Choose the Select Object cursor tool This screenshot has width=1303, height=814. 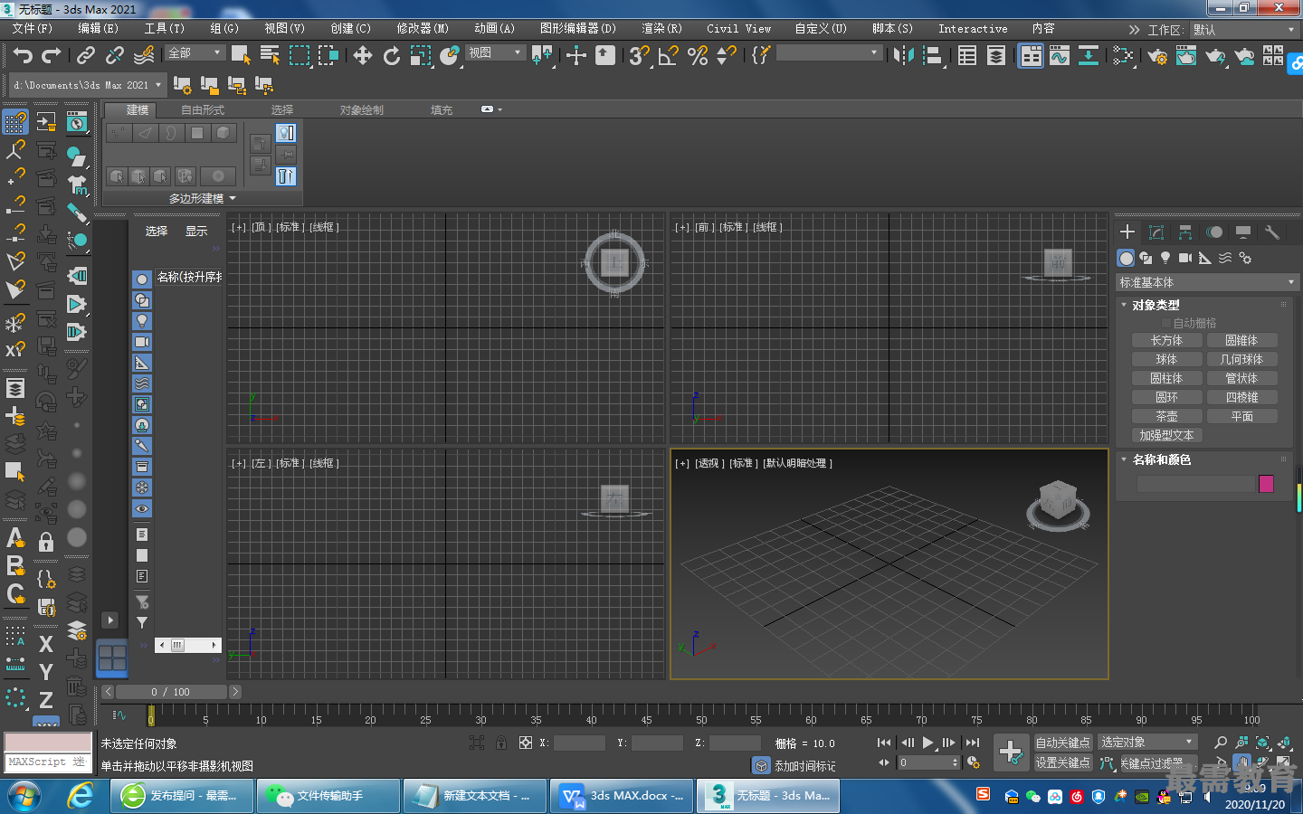241,56
